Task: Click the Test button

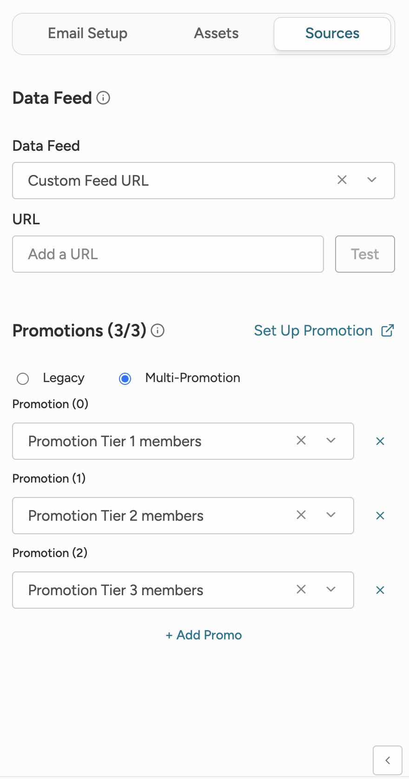Action: pyautogui.click(x=365, y=254)
